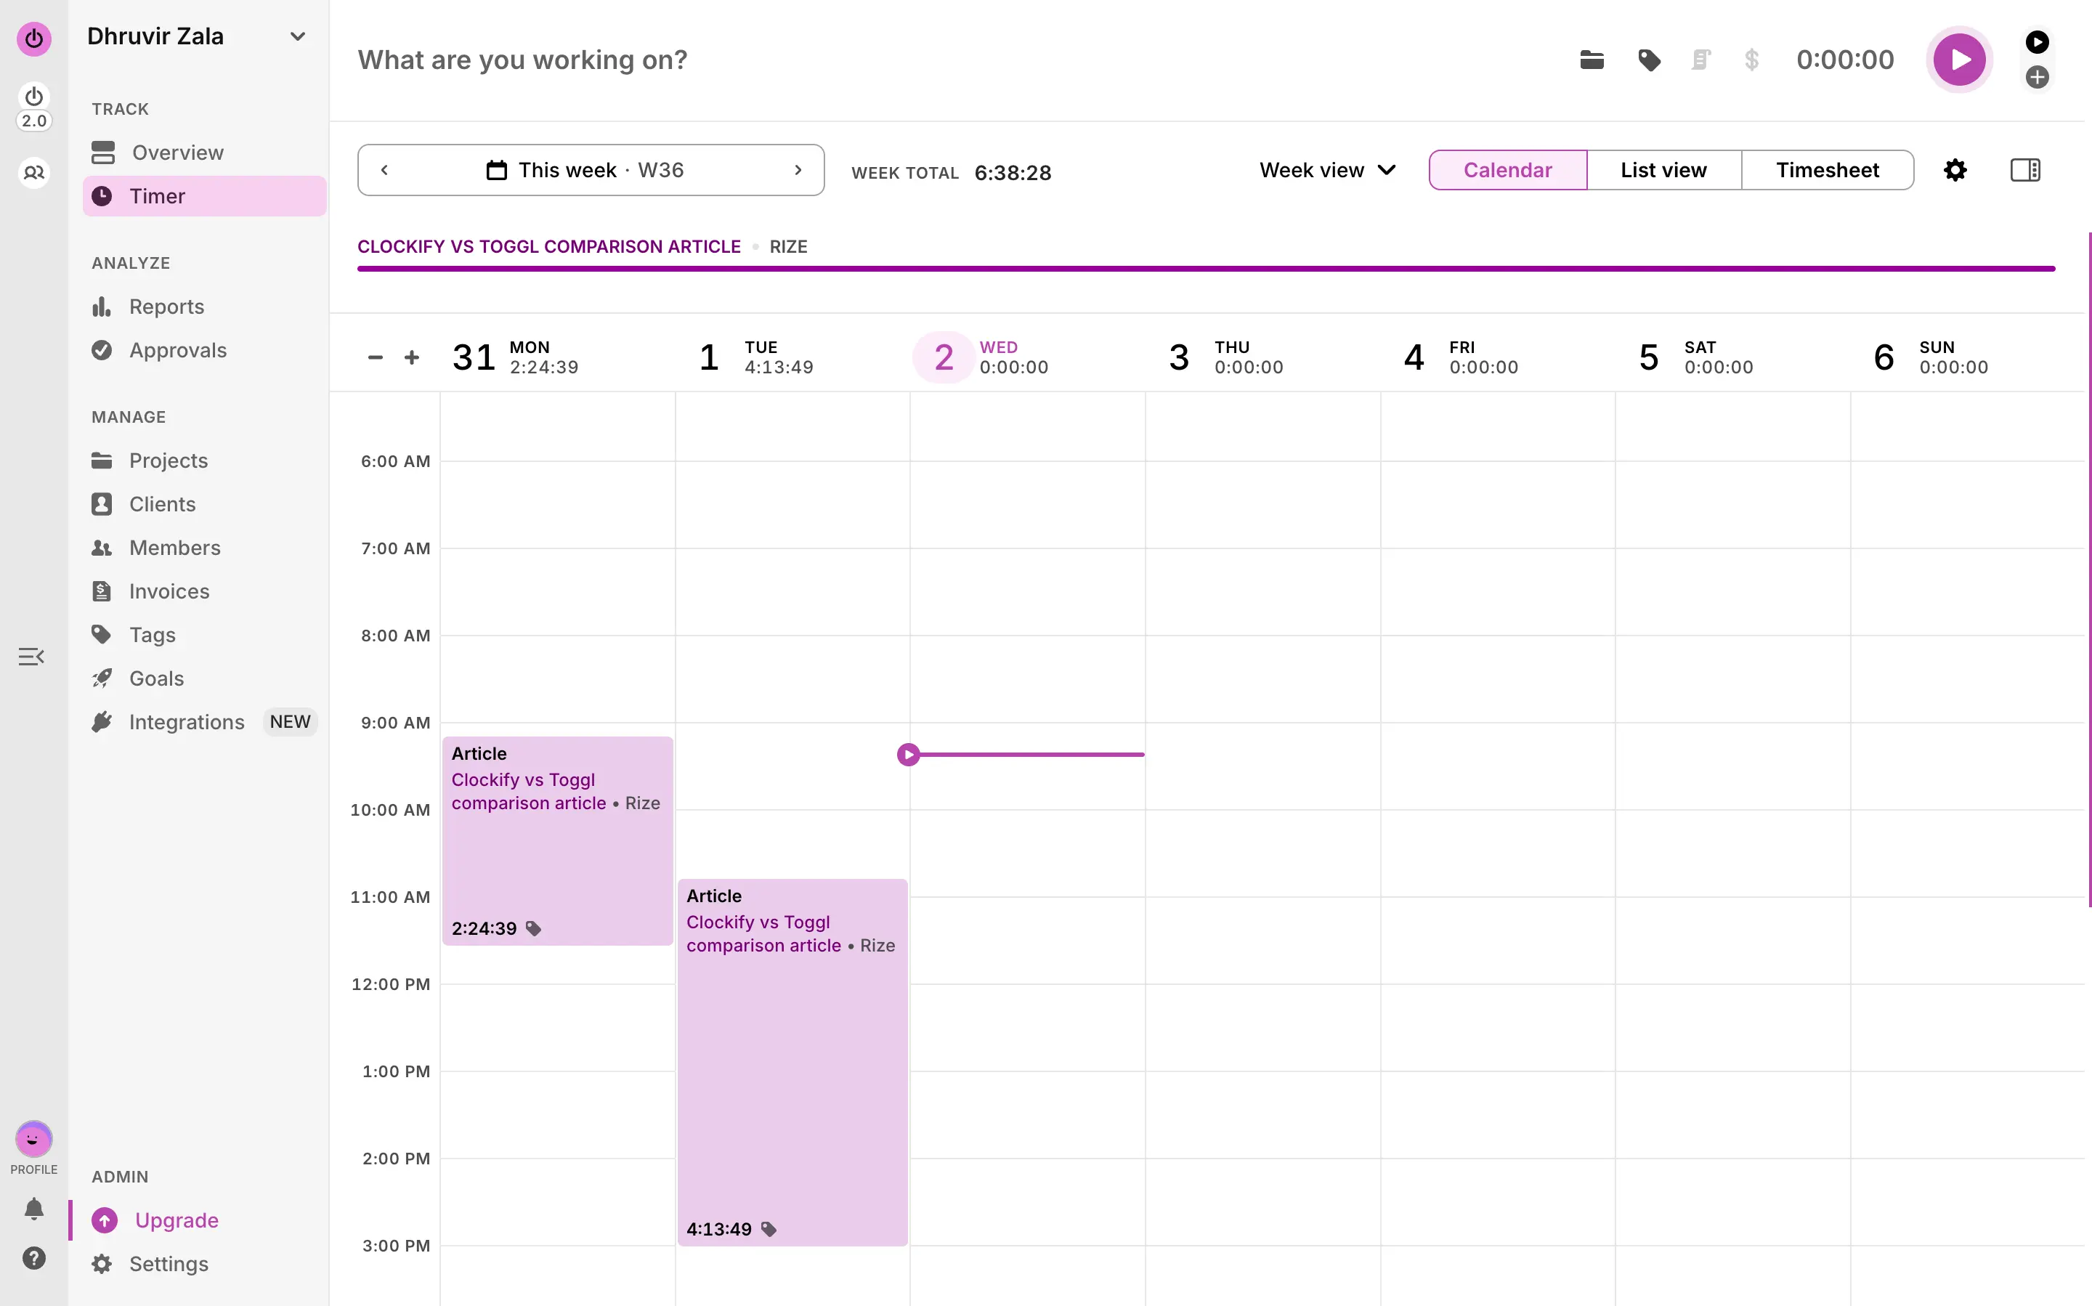Switch to the Timesheet tab
The height and width of the screenshot is (1306, 2092).
[1827, 170]
